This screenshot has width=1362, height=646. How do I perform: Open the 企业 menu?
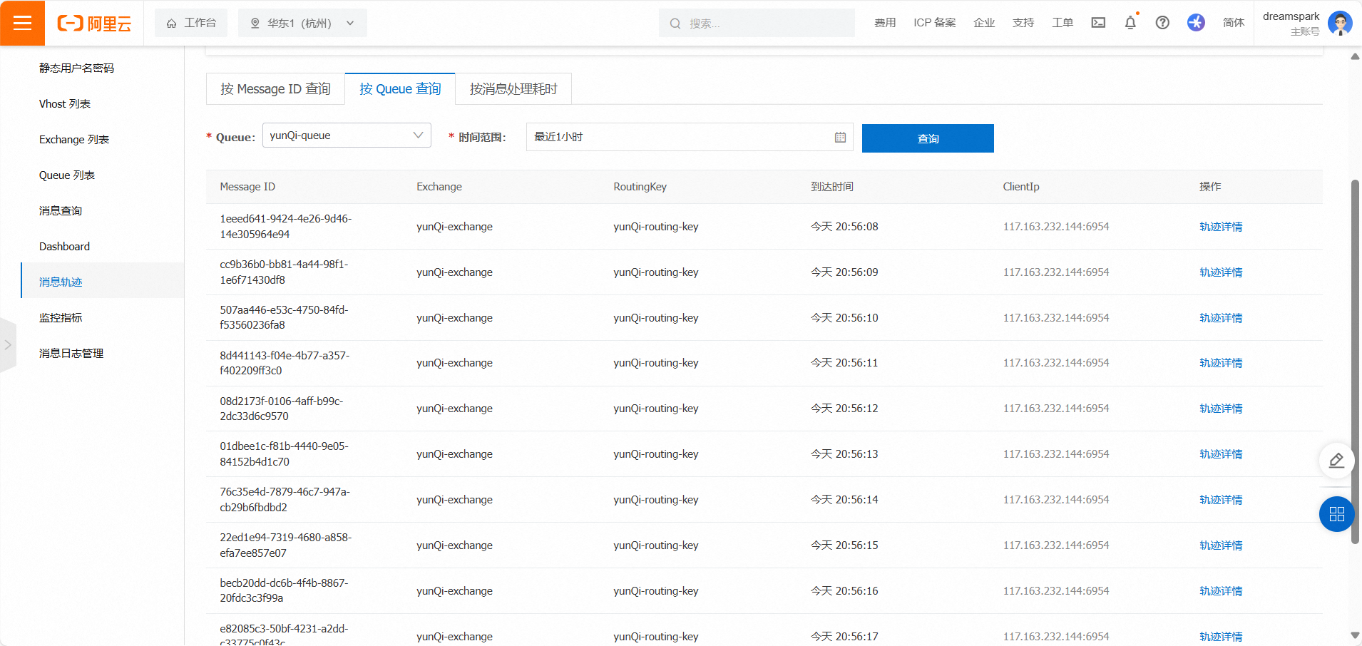tap(984, 23)
